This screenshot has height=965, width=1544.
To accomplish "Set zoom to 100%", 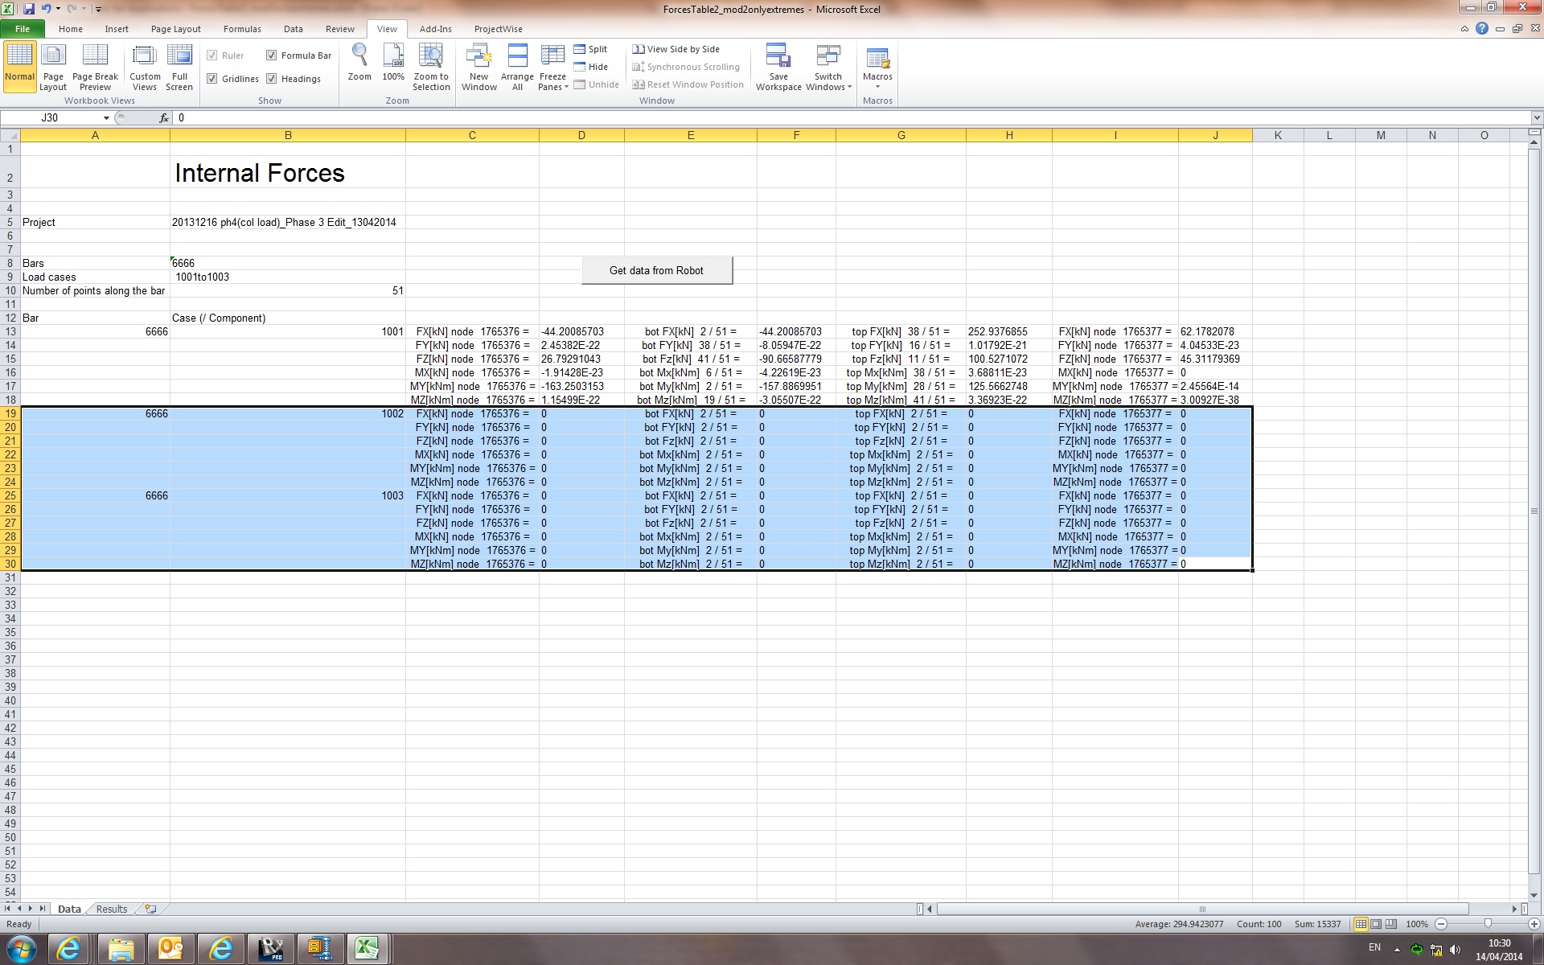I will coord(393,63).
